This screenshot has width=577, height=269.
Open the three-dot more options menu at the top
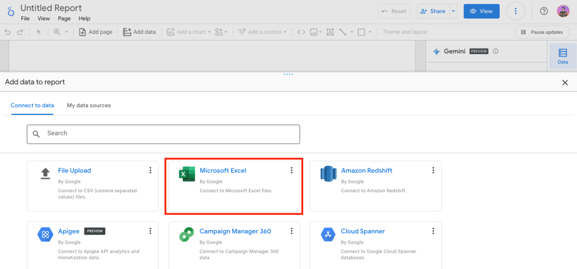pos(516,11)
